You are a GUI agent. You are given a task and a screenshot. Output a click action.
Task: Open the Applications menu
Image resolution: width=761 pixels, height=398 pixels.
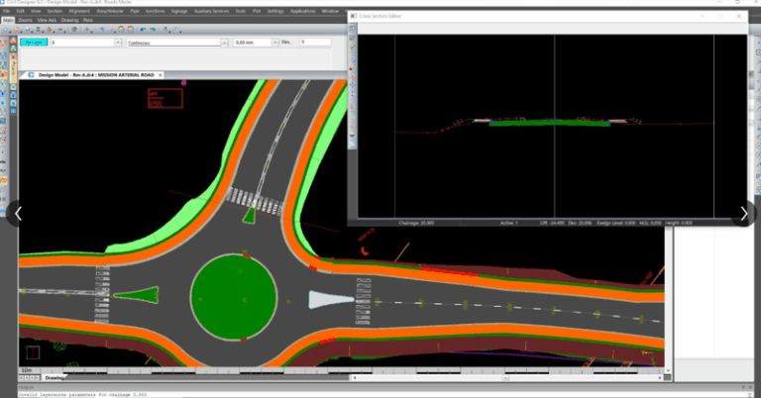tap(303, 11)
